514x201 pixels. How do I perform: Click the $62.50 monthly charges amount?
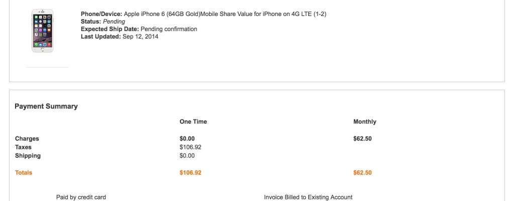pyautogui.click(x=362, y=139)
